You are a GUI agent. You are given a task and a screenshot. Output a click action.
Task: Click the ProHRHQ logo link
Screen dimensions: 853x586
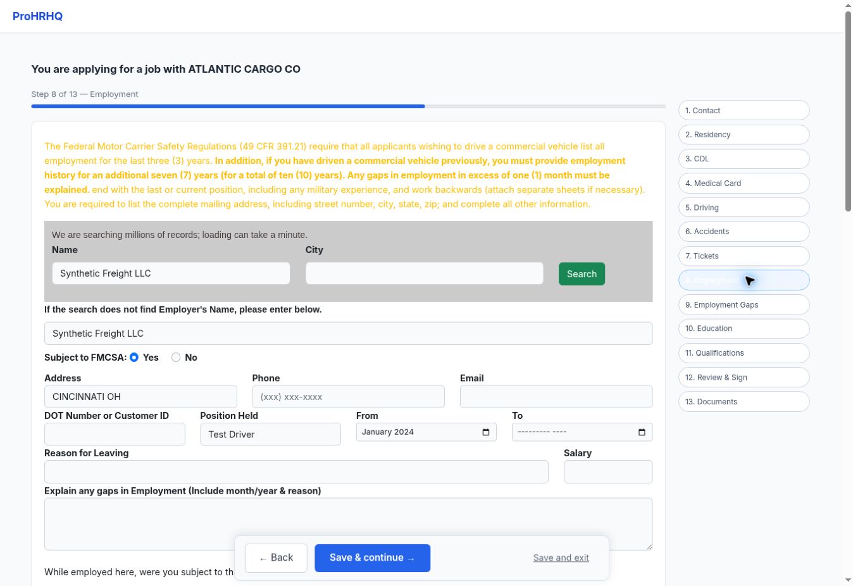(x=38, y=16)
